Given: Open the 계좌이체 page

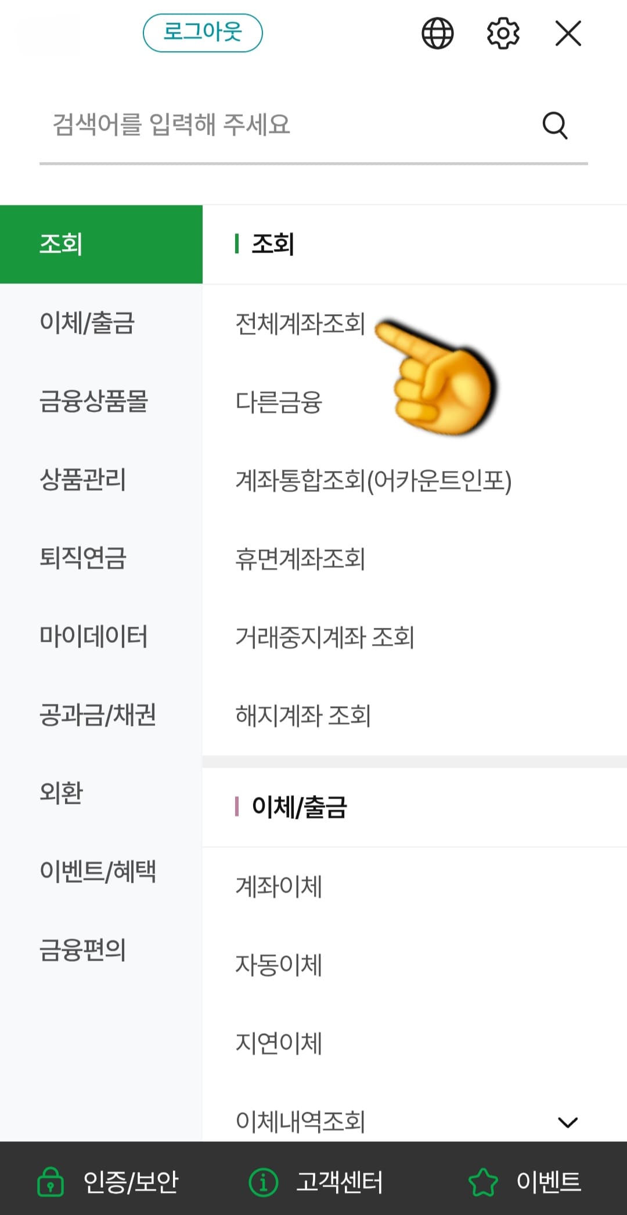Looking at the screenshot, I should point(279,885).
